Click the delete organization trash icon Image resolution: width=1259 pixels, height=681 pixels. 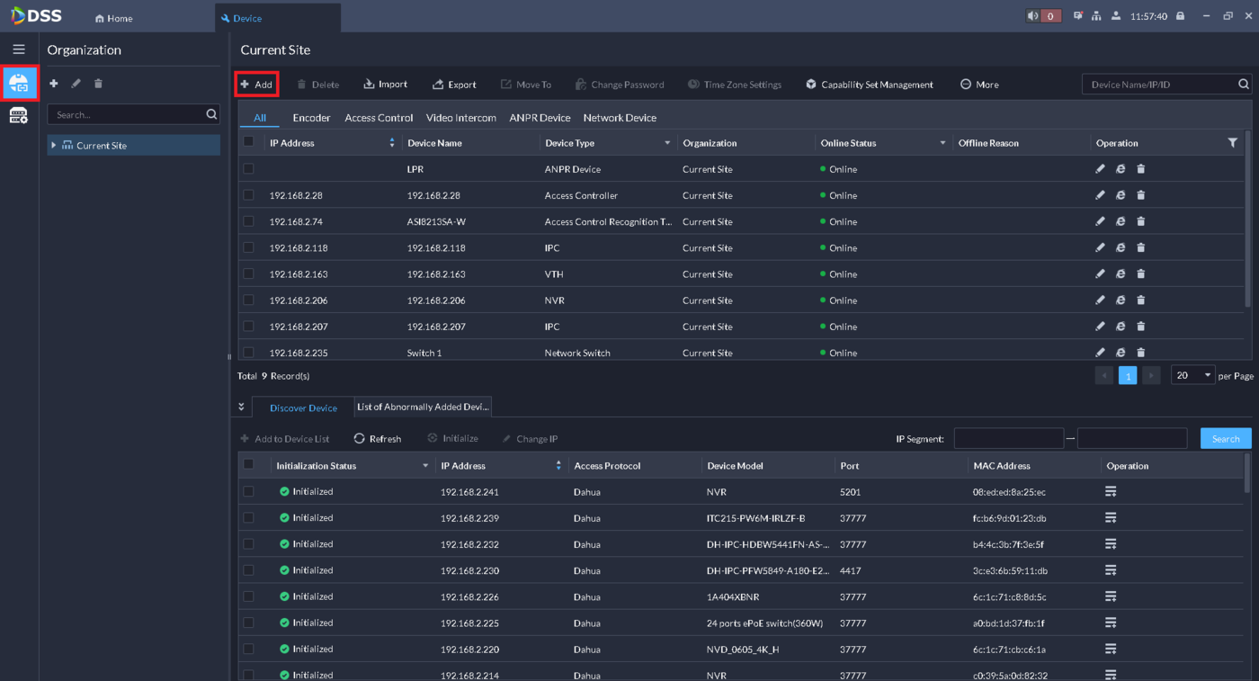98,84
